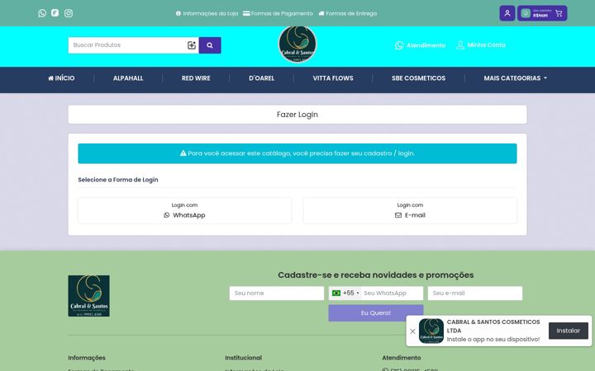Screen dimensions: 595x371
Task: Open the shopping cart button
Action: point(542,13)
